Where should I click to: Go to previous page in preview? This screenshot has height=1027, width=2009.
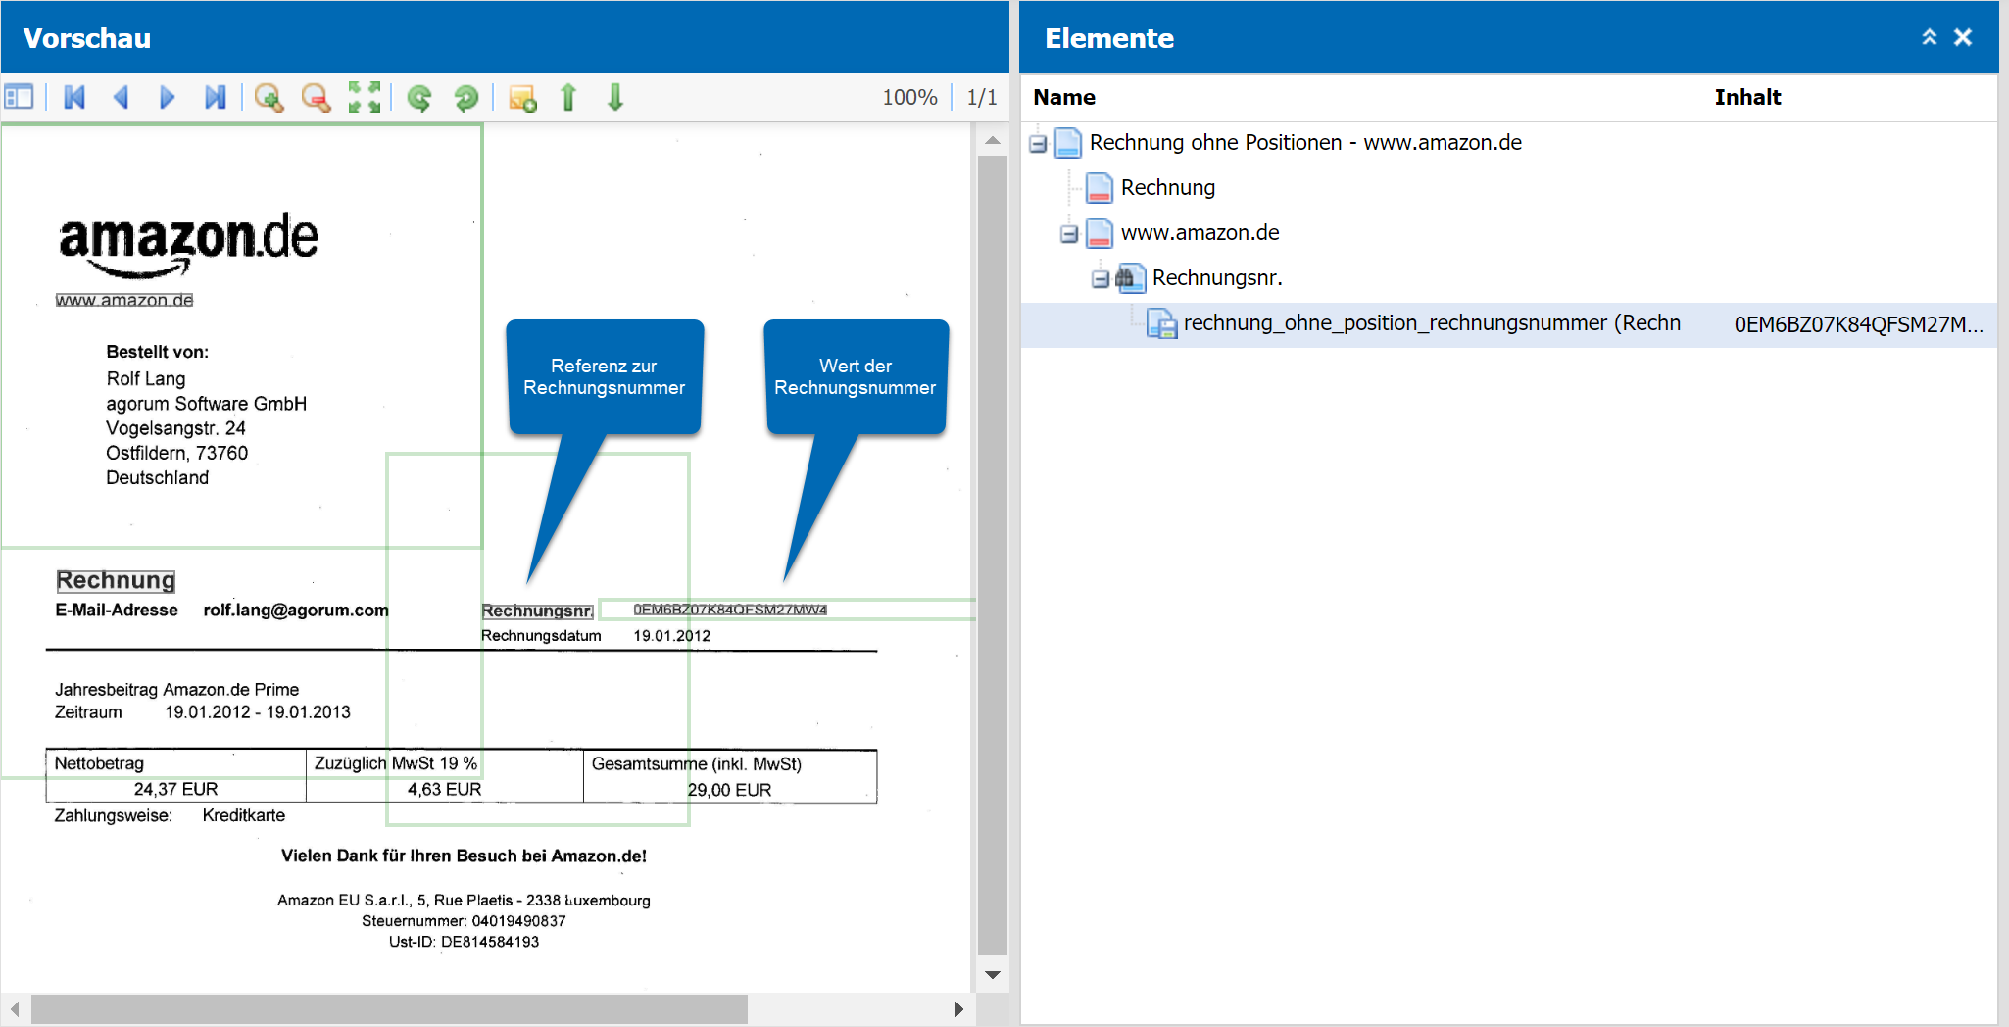[122, 97]
